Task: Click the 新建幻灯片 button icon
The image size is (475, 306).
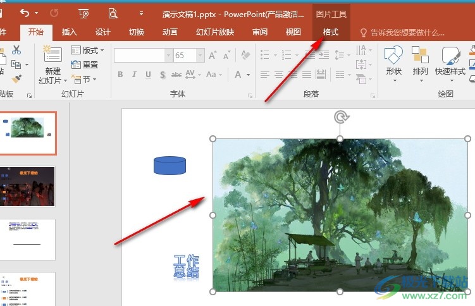Action: (52, 54)
